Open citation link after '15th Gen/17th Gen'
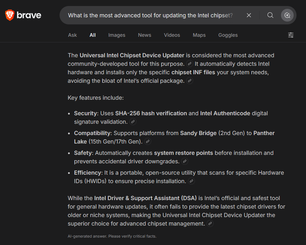306x245 pixels. click(x=147, y=141)
